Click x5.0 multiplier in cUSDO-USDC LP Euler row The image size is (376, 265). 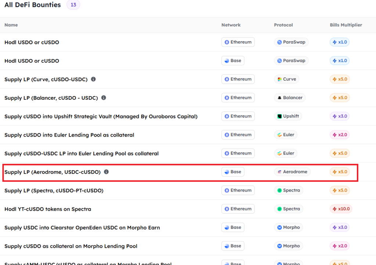[x=340, y=153]
